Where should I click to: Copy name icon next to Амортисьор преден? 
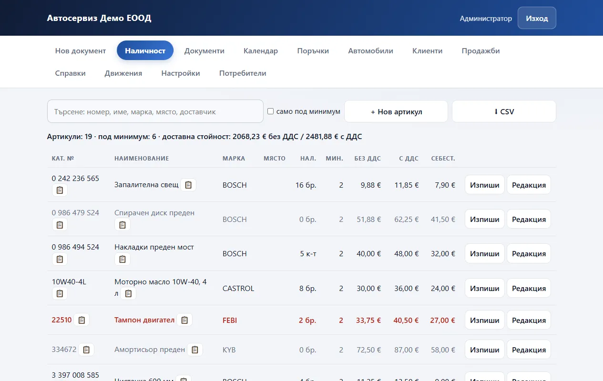click(195, 350)
